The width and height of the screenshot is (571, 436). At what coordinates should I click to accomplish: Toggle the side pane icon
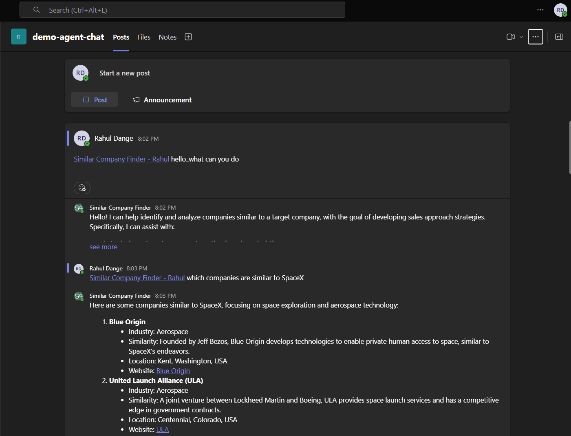(x=559, y=37)
